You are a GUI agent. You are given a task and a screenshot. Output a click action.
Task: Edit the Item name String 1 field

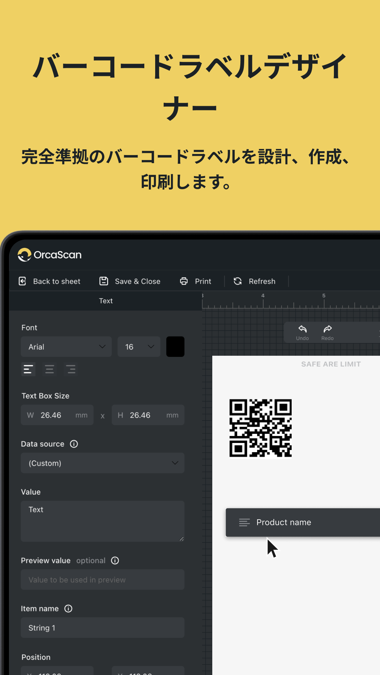click(x=103, y=628)
